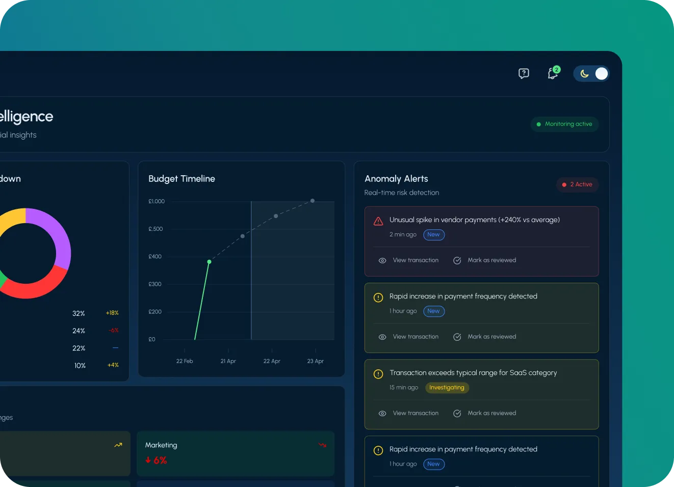The width and height of the screenshot is (674, 487).
Task: Mark SaaS category alert as reviewed
Action: click(492, 413)
